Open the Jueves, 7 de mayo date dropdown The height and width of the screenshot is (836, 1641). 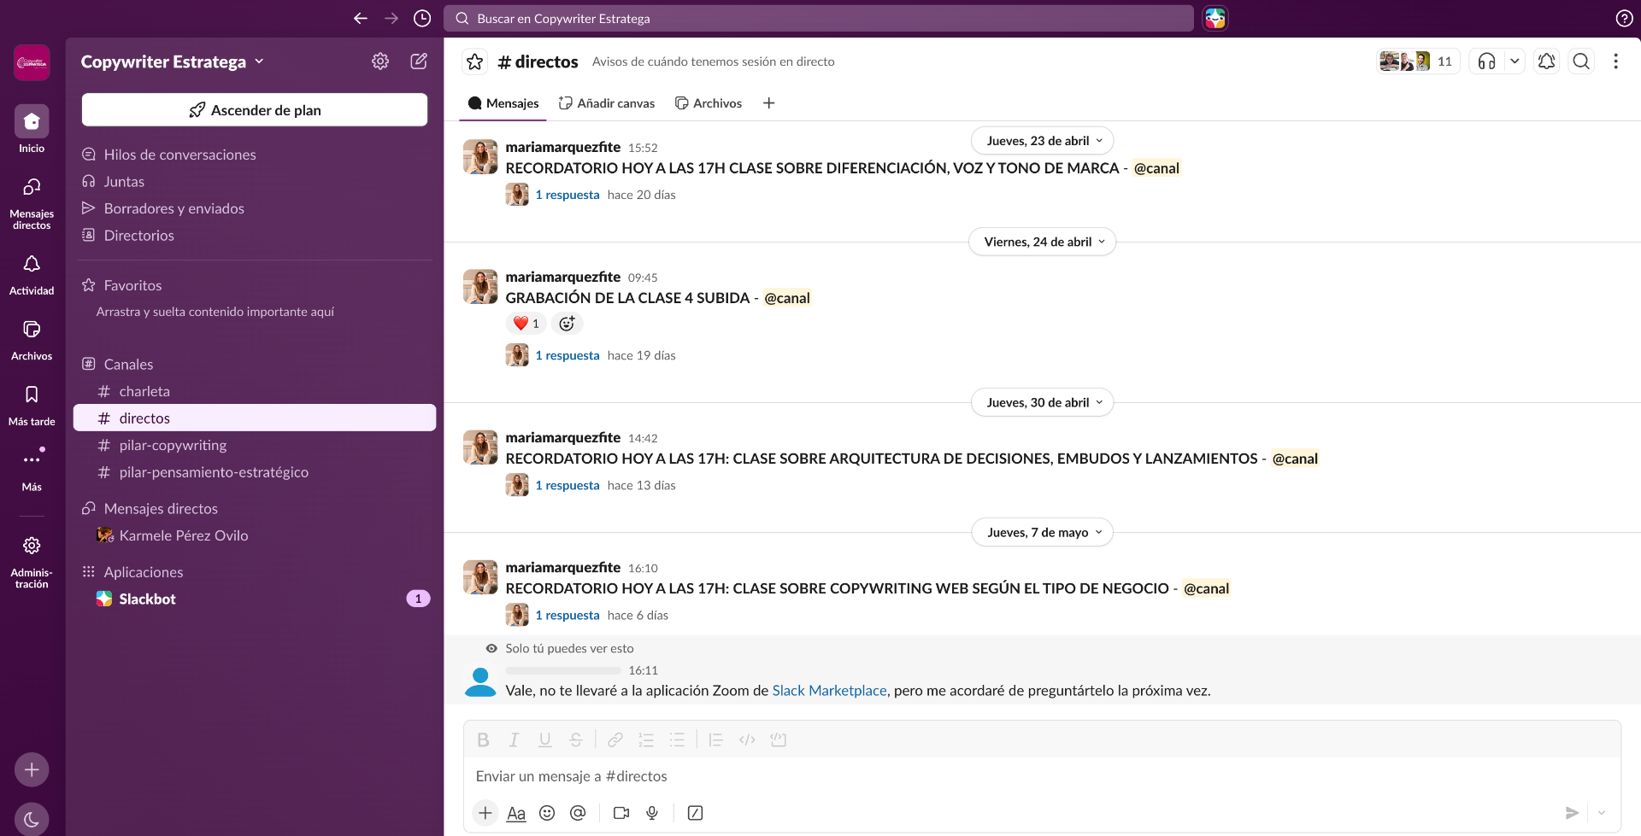pyautogui.click(x=1042, y=532)
